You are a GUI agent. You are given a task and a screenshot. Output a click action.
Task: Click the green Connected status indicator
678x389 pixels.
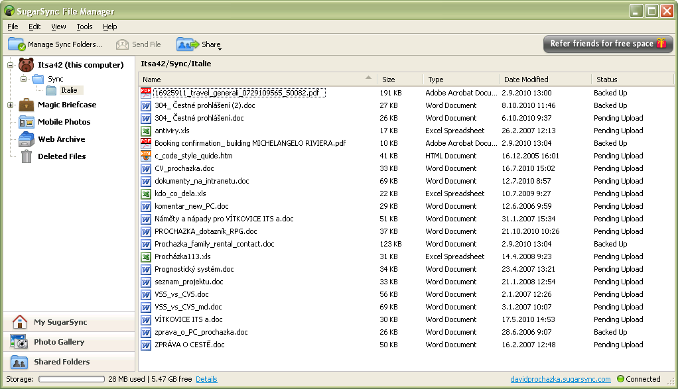click(x=620, y=379)
